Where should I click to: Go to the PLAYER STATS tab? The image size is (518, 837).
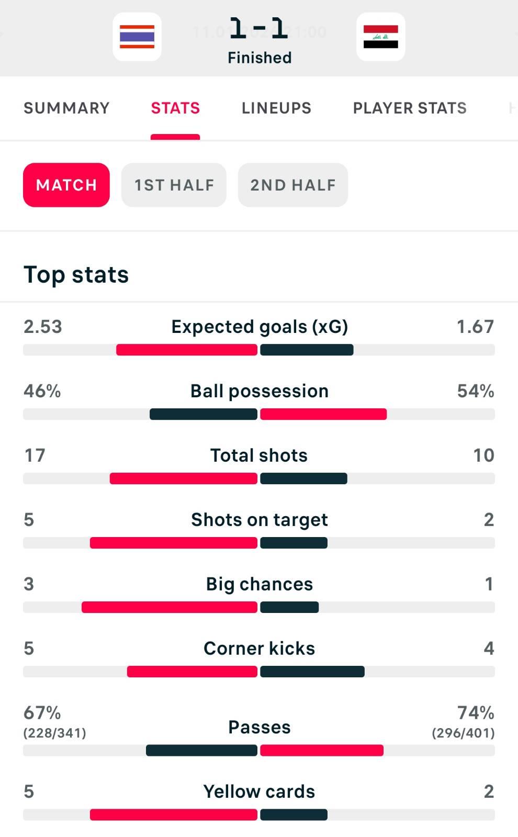(x=410, y=108)
